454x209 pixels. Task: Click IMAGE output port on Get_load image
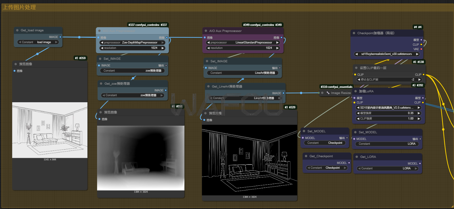pos(60,37)
